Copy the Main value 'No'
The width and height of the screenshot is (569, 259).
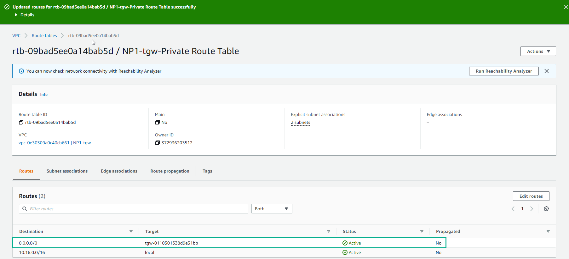(x=158, y=122)
